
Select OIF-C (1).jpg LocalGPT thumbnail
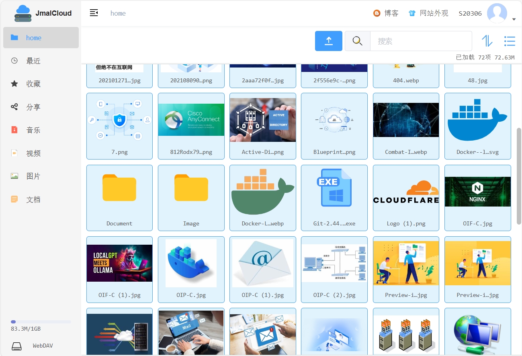tap(119, 263)
